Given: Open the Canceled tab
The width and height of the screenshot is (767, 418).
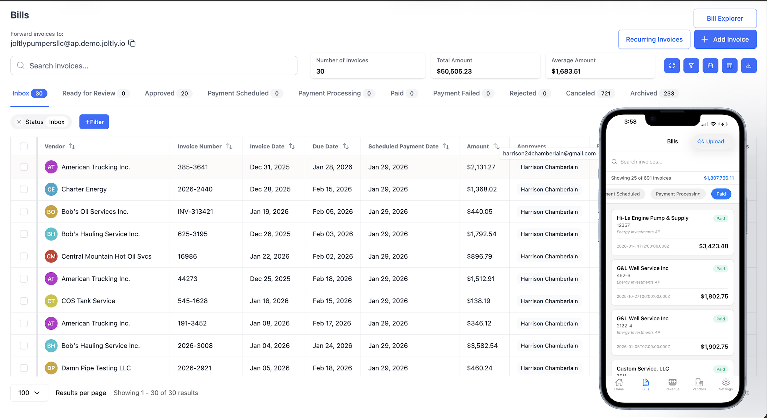Looking at the screenshot, I should pos(590,93).
